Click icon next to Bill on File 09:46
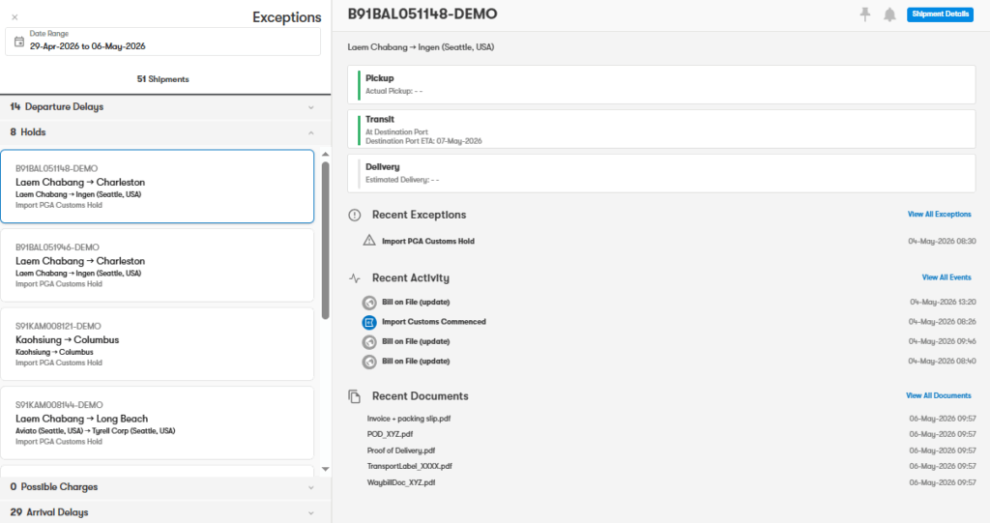 tap(369, 341)
